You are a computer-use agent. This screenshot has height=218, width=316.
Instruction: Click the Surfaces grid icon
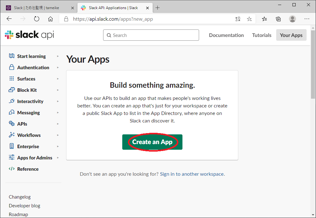[x=12, y=79]
